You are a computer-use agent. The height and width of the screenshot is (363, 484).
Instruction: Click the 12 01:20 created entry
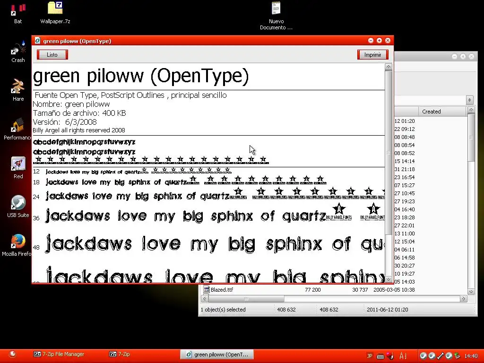coord(405,121)
